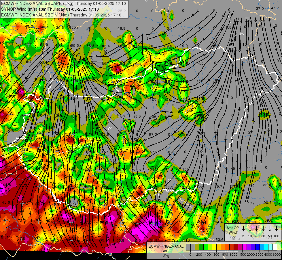Click the map value '59.0'
Screen dimensions: 282x260
(x=268, y=220)
